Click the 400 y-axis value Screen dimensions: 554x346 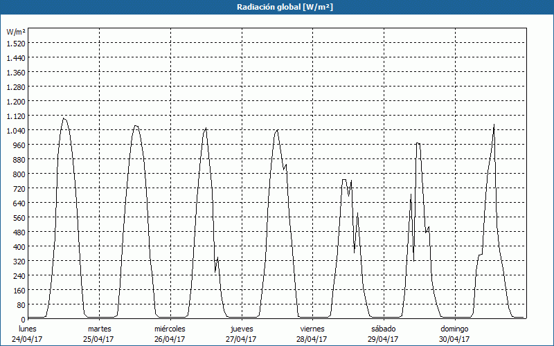[19, 247]
